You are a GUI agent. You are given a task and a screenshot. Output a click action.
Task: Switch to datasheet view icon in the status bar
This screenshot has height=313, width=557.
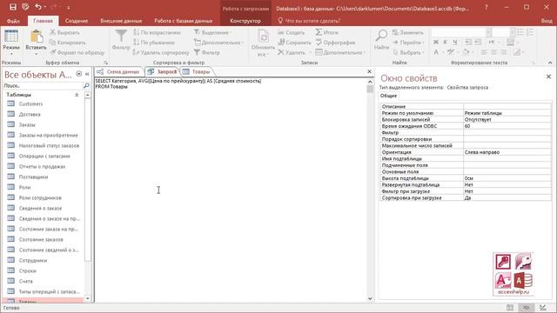pos(510,308)
